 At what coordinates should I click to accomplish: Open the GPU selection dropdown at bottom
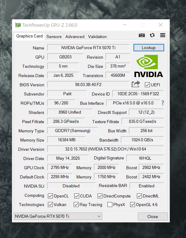point(58,216)
